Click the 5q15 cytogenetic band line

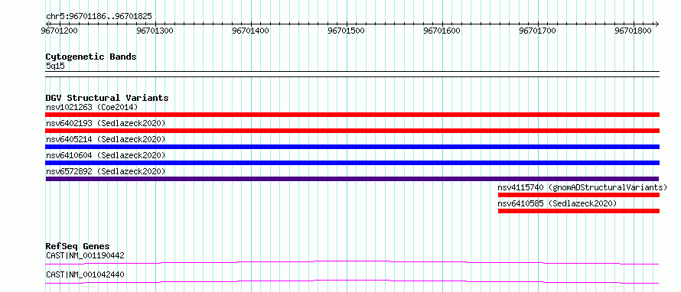tap(352, 74)
